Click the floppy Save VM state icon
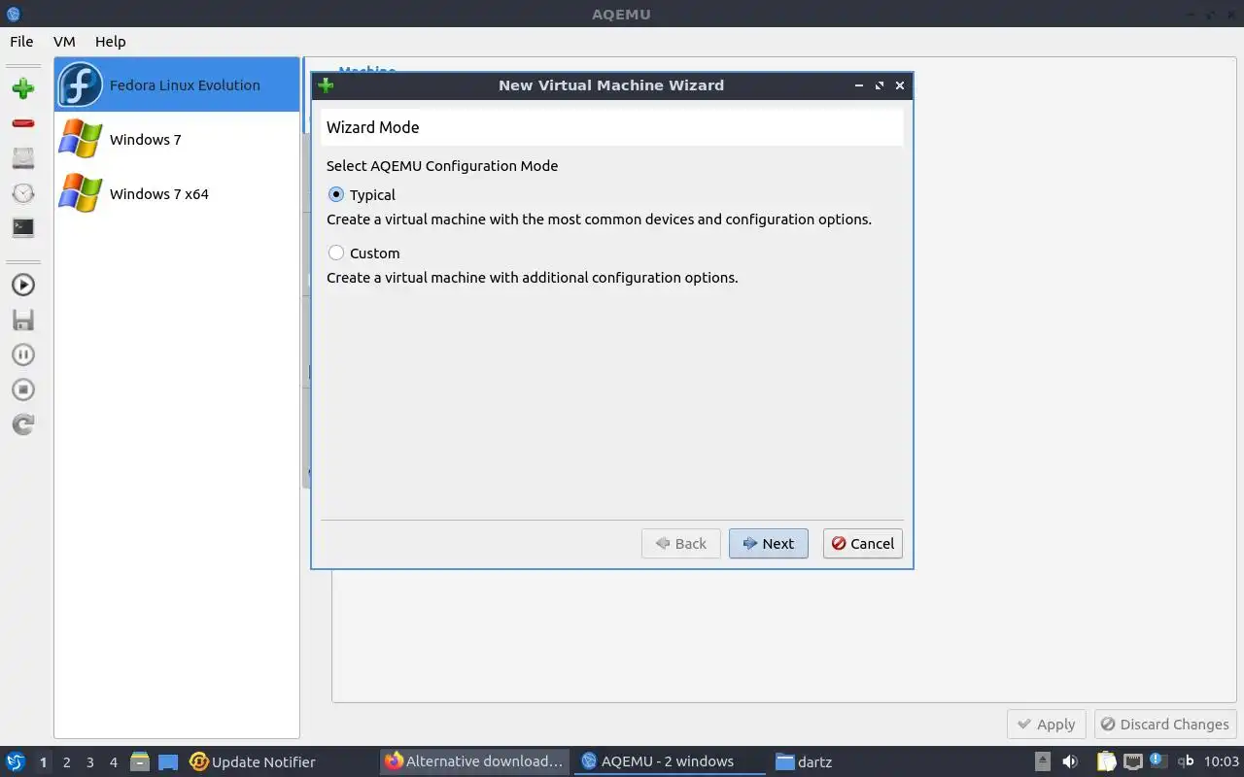Image resolution: width=1244 pixels, height=777 pixels. pos(23,320)
